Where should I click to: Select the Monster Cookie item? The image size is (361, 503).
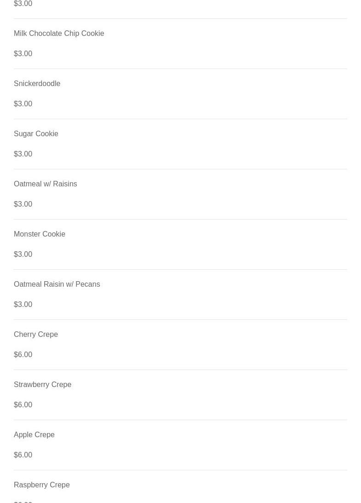(x=40, y=234)
